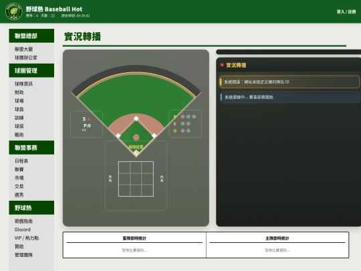Select 球員 in the sidebar
361x271 pixels.
19,109
